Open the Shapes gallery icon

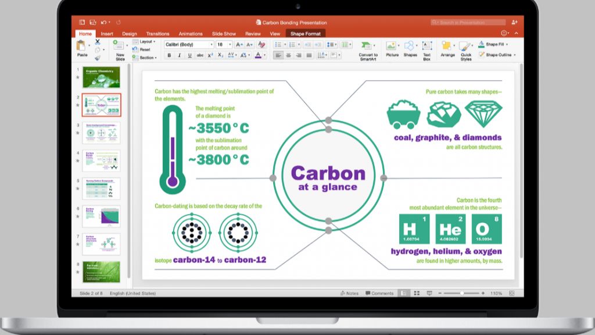click(409, 46)
